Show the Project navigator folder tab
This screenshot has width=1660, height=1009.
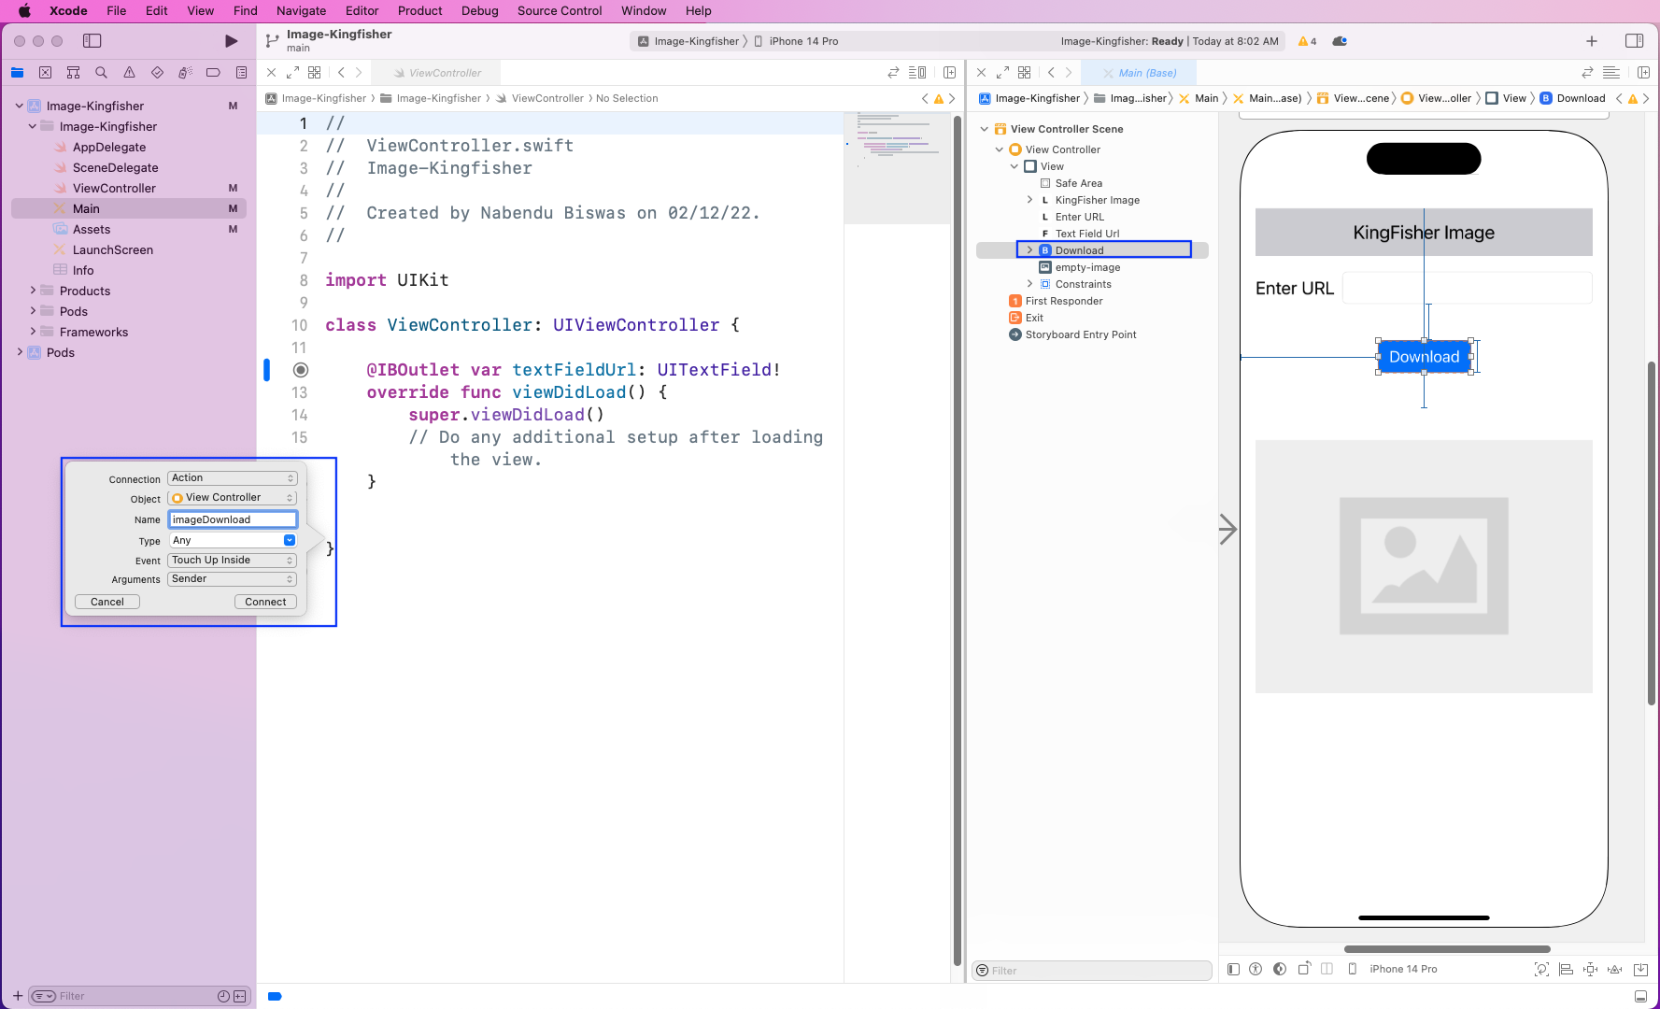pos(17,73)
